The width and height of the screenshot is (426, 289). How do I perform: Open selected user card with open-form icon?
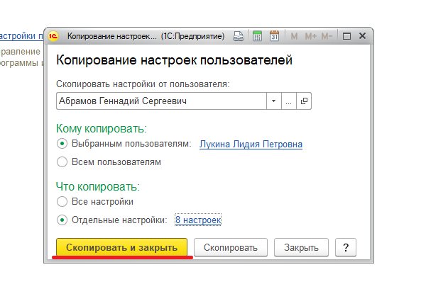[x=304, y=101]
